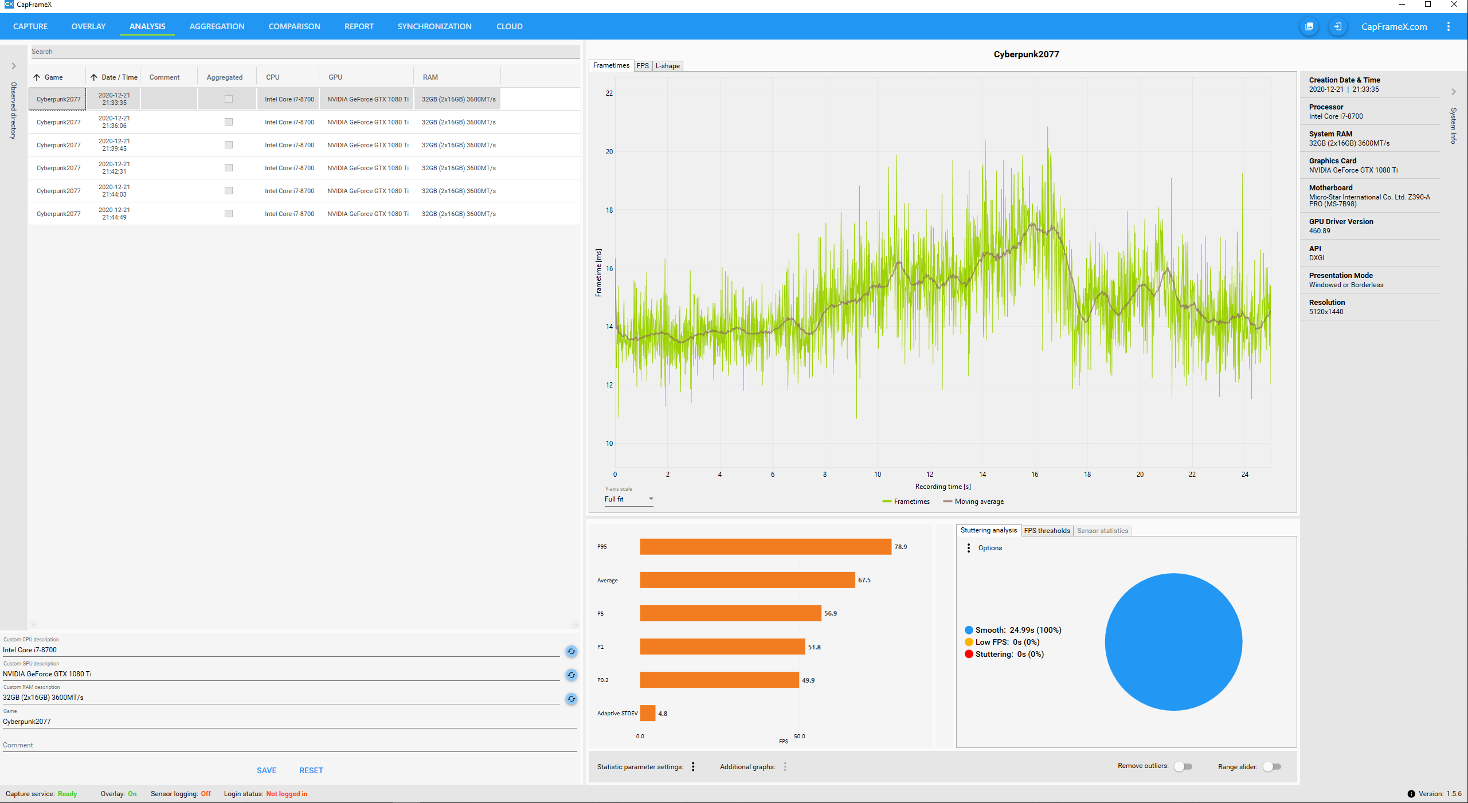Collapse the System Info panel
Screen dimensions: 1468x803
tap(1453, 92)
